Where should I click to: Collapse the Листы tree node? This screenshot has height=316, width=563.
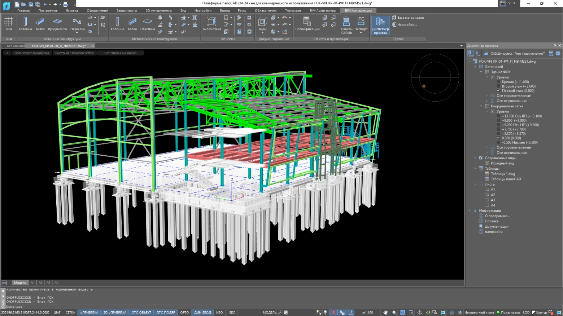coord(475,184)
